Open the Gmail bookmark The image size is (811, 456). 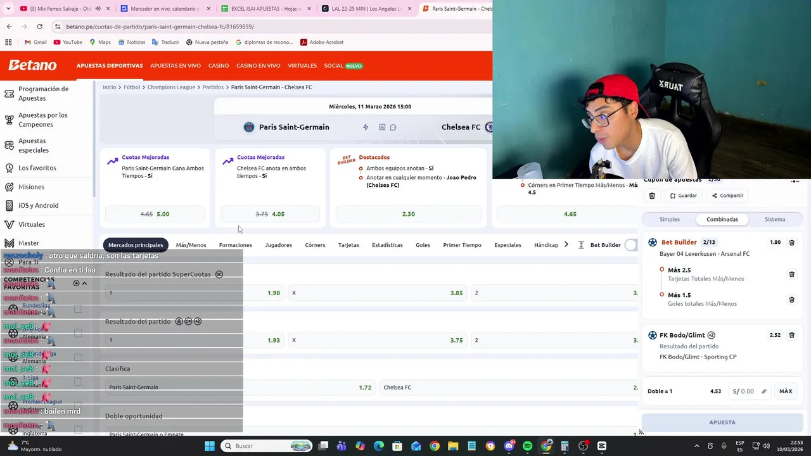[35, 42]
